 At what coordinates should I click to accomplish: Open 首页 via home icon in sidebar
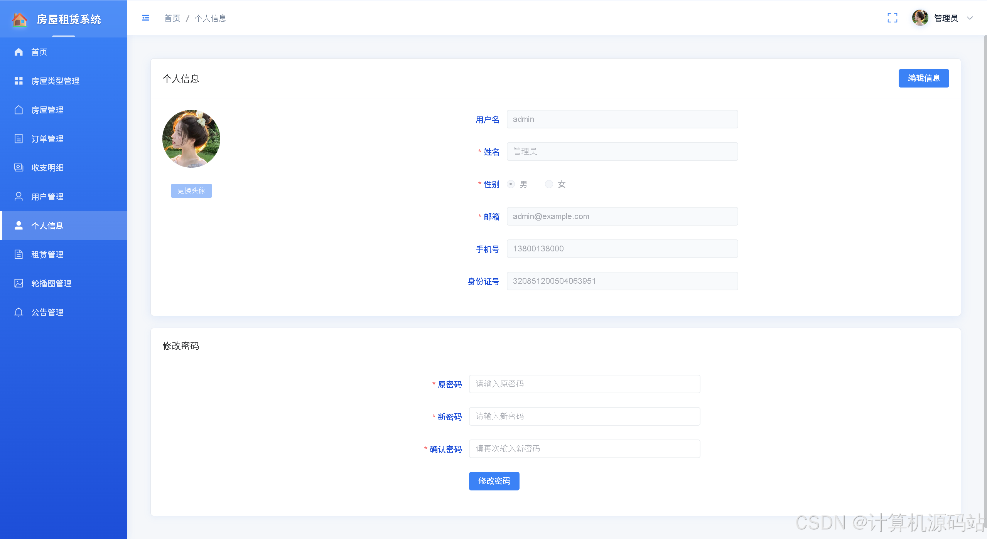pyautogui.click(x=19, y=52)
